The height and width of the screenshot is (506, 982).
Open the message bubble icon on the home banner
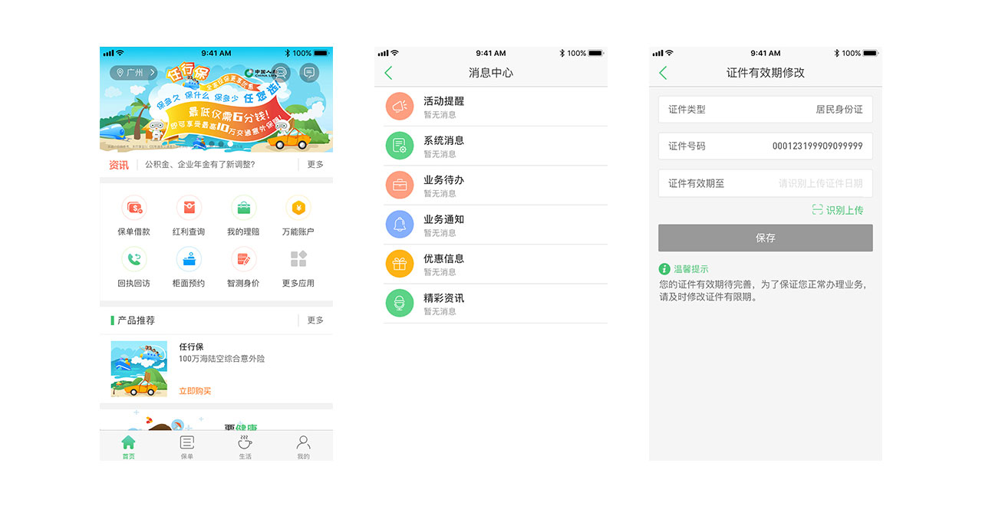click(308, 71)
